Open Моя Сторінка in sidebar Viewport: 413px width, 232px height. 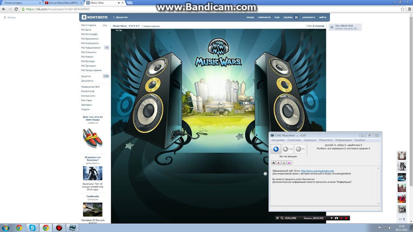click(x=88, y=25)
